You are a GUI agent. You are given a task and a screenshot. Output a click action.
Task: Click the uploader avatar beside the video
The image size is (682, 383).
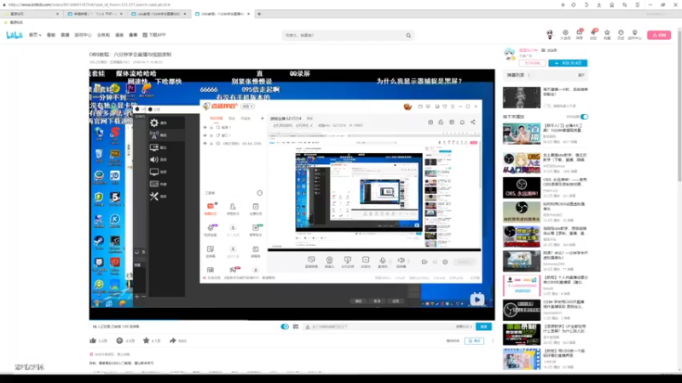coord(510,54)
